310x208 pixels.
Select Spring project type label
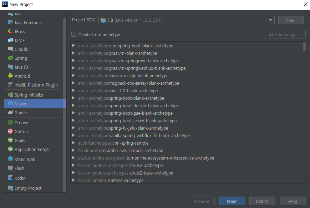(x=21, y=58)
